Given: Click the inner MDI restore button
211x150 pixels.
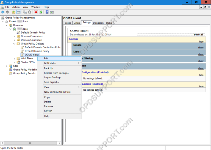Looking at the screenshot, I should [205, 7].
